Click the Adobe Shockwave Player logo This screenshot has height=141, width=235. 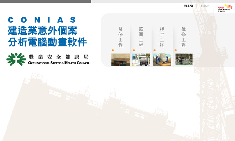[225, 8]
